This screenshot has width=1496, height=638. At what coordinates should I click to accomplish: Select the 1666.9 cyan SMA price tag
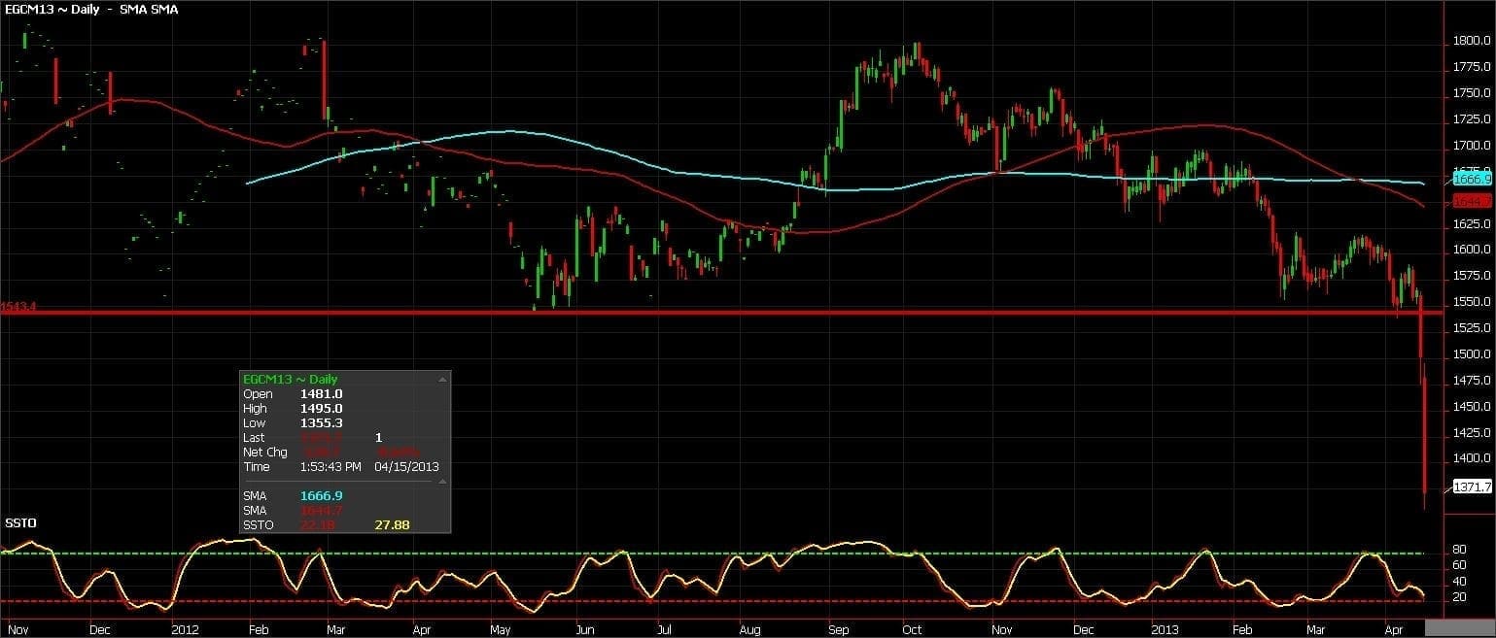pos(1472,179)
